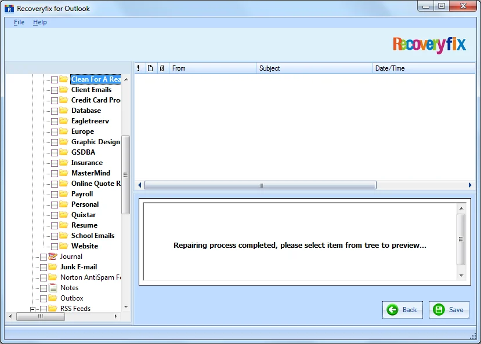
Task: Select the Insurance folder label
Action: pos(87,163)
